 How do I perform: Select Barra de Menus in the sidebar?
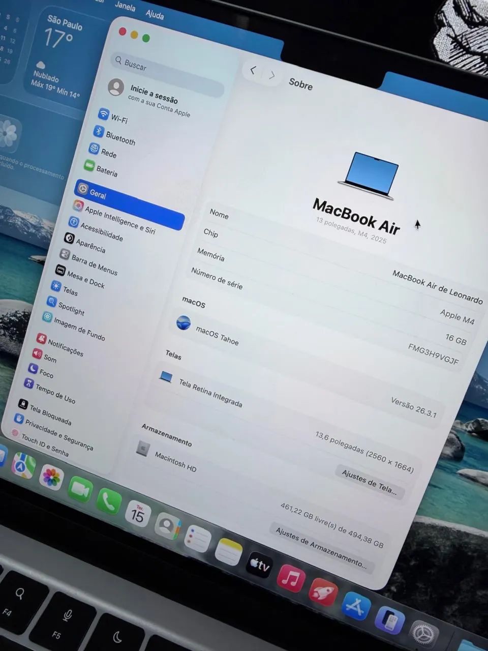coord(88,261)
